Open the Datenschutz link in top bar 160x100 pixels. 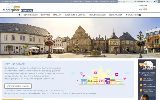(x=104, y=1)
